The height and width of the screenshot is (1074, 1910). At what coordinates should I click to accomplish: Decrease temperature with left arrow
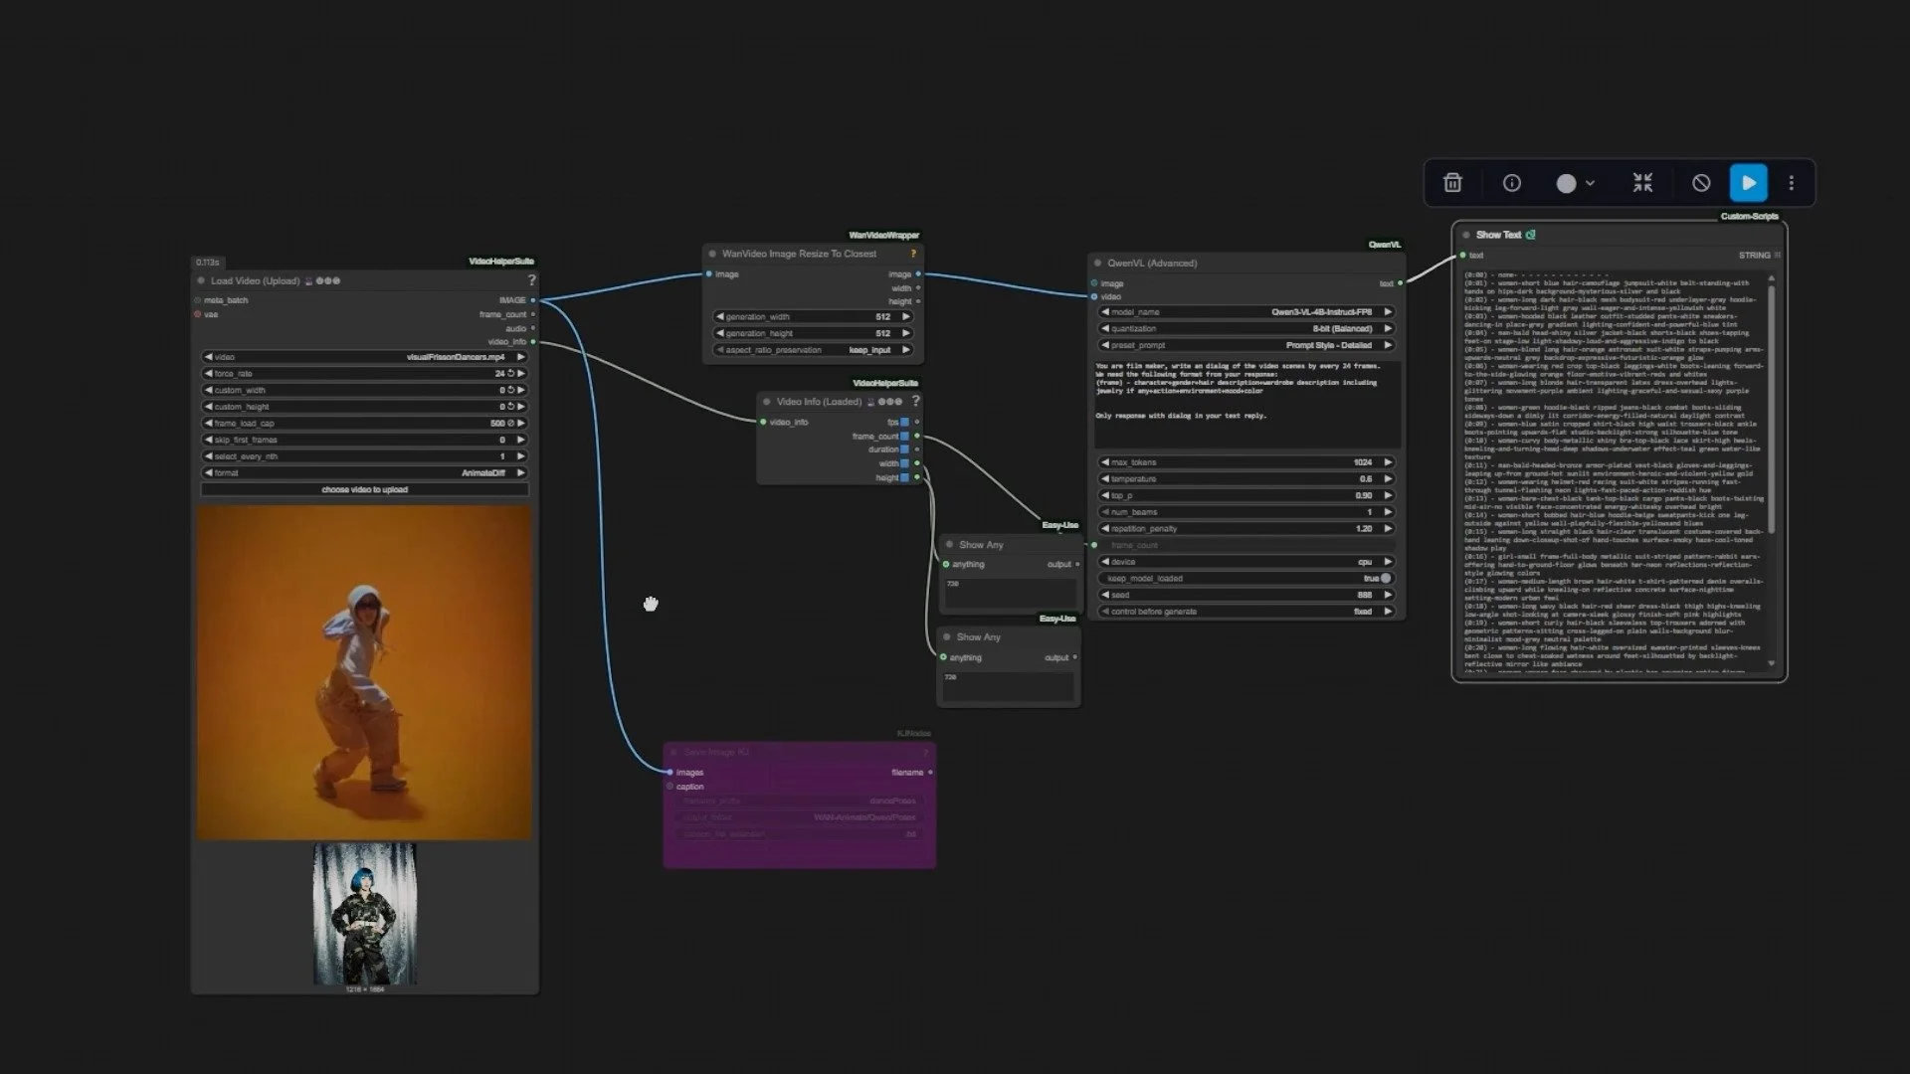pyautogui.click(x=1104, y=479)
